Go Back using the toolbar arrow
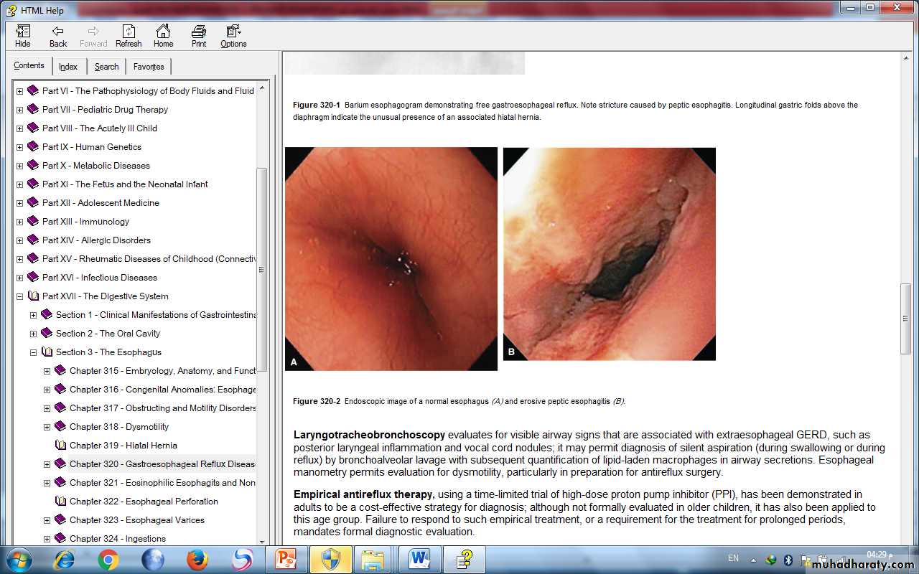 coord(58,36)
